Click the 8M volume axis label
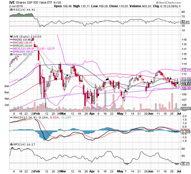Image resolution: width=191 pixels, height=174 pixels. click(7, 86)
